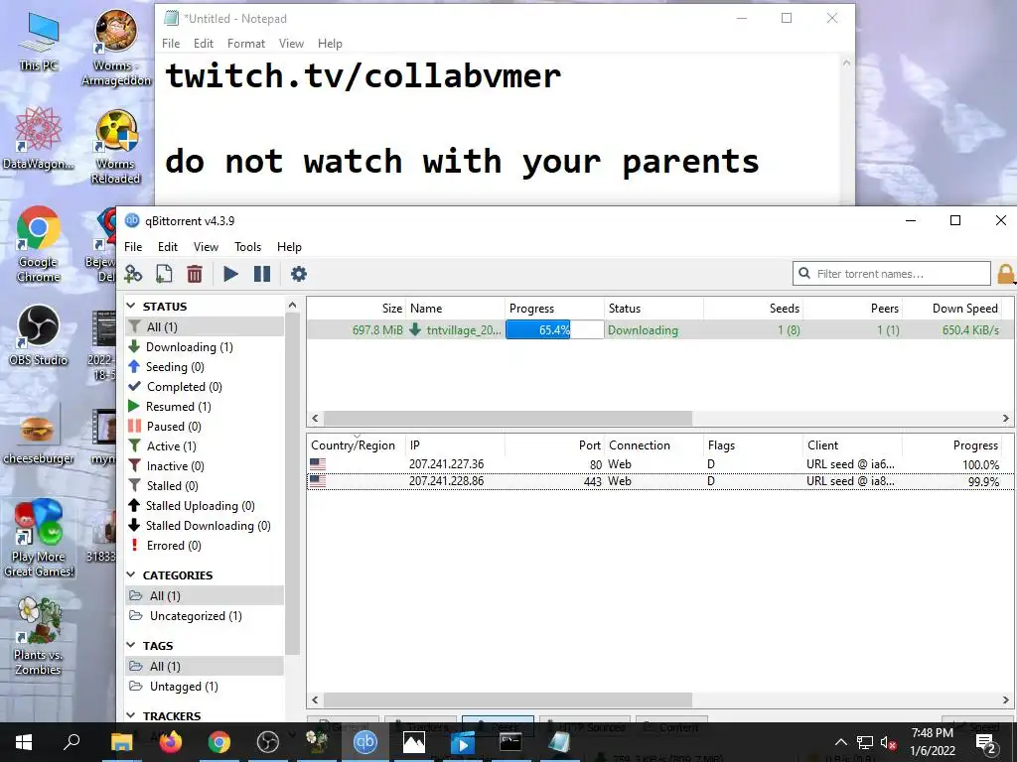The height and width of the screenshot is (762, 1017).
Task: Filter by Stalled Uploading (0) status
Action: tap(205, 506)
